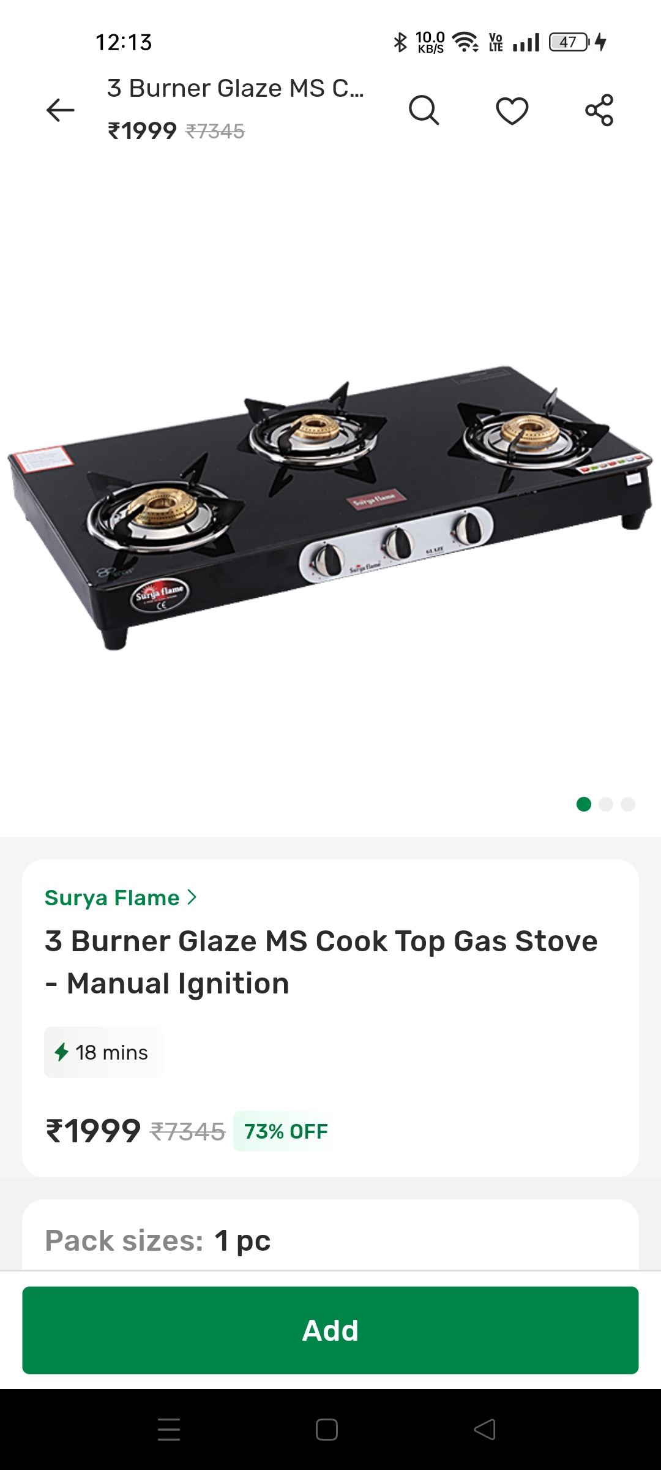Tap the Android back triangle button
661x1470 pixels.
pos(485,1430)
